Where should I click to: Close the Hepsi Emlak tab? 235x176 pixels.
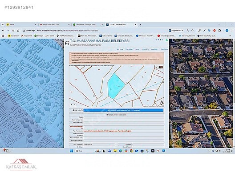[x=69, y=24]
